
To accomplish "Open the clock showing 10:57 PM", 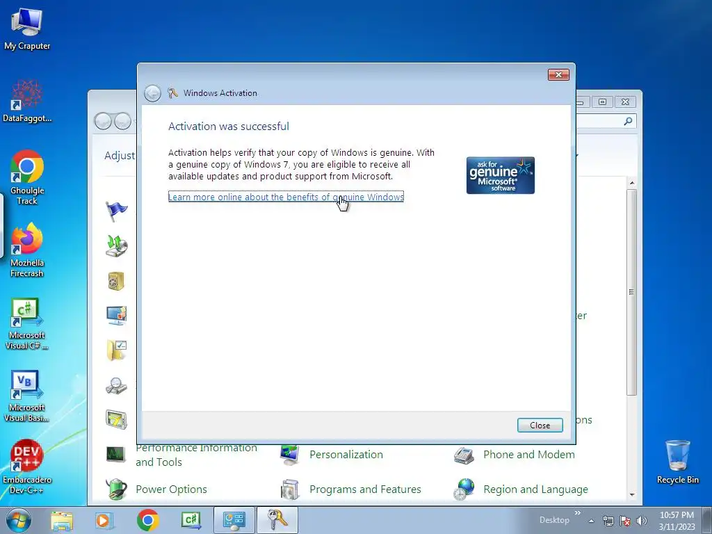I will 677,520.
